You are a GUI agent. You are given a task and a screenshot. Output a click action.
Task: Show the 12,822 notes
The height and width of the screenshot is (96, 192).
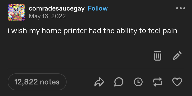point(37,82)
